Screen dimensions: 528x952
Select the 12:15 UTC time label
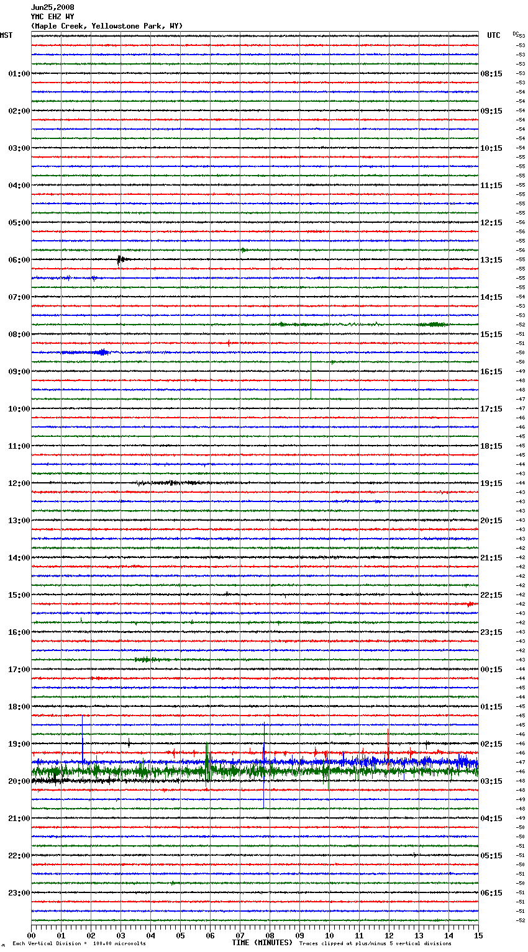(x=491, y=223)
